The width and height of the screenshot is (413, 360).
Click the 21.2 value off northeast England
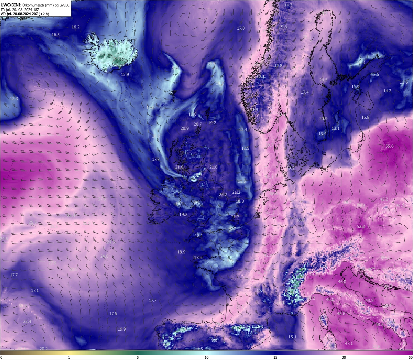tap(236, 192)
